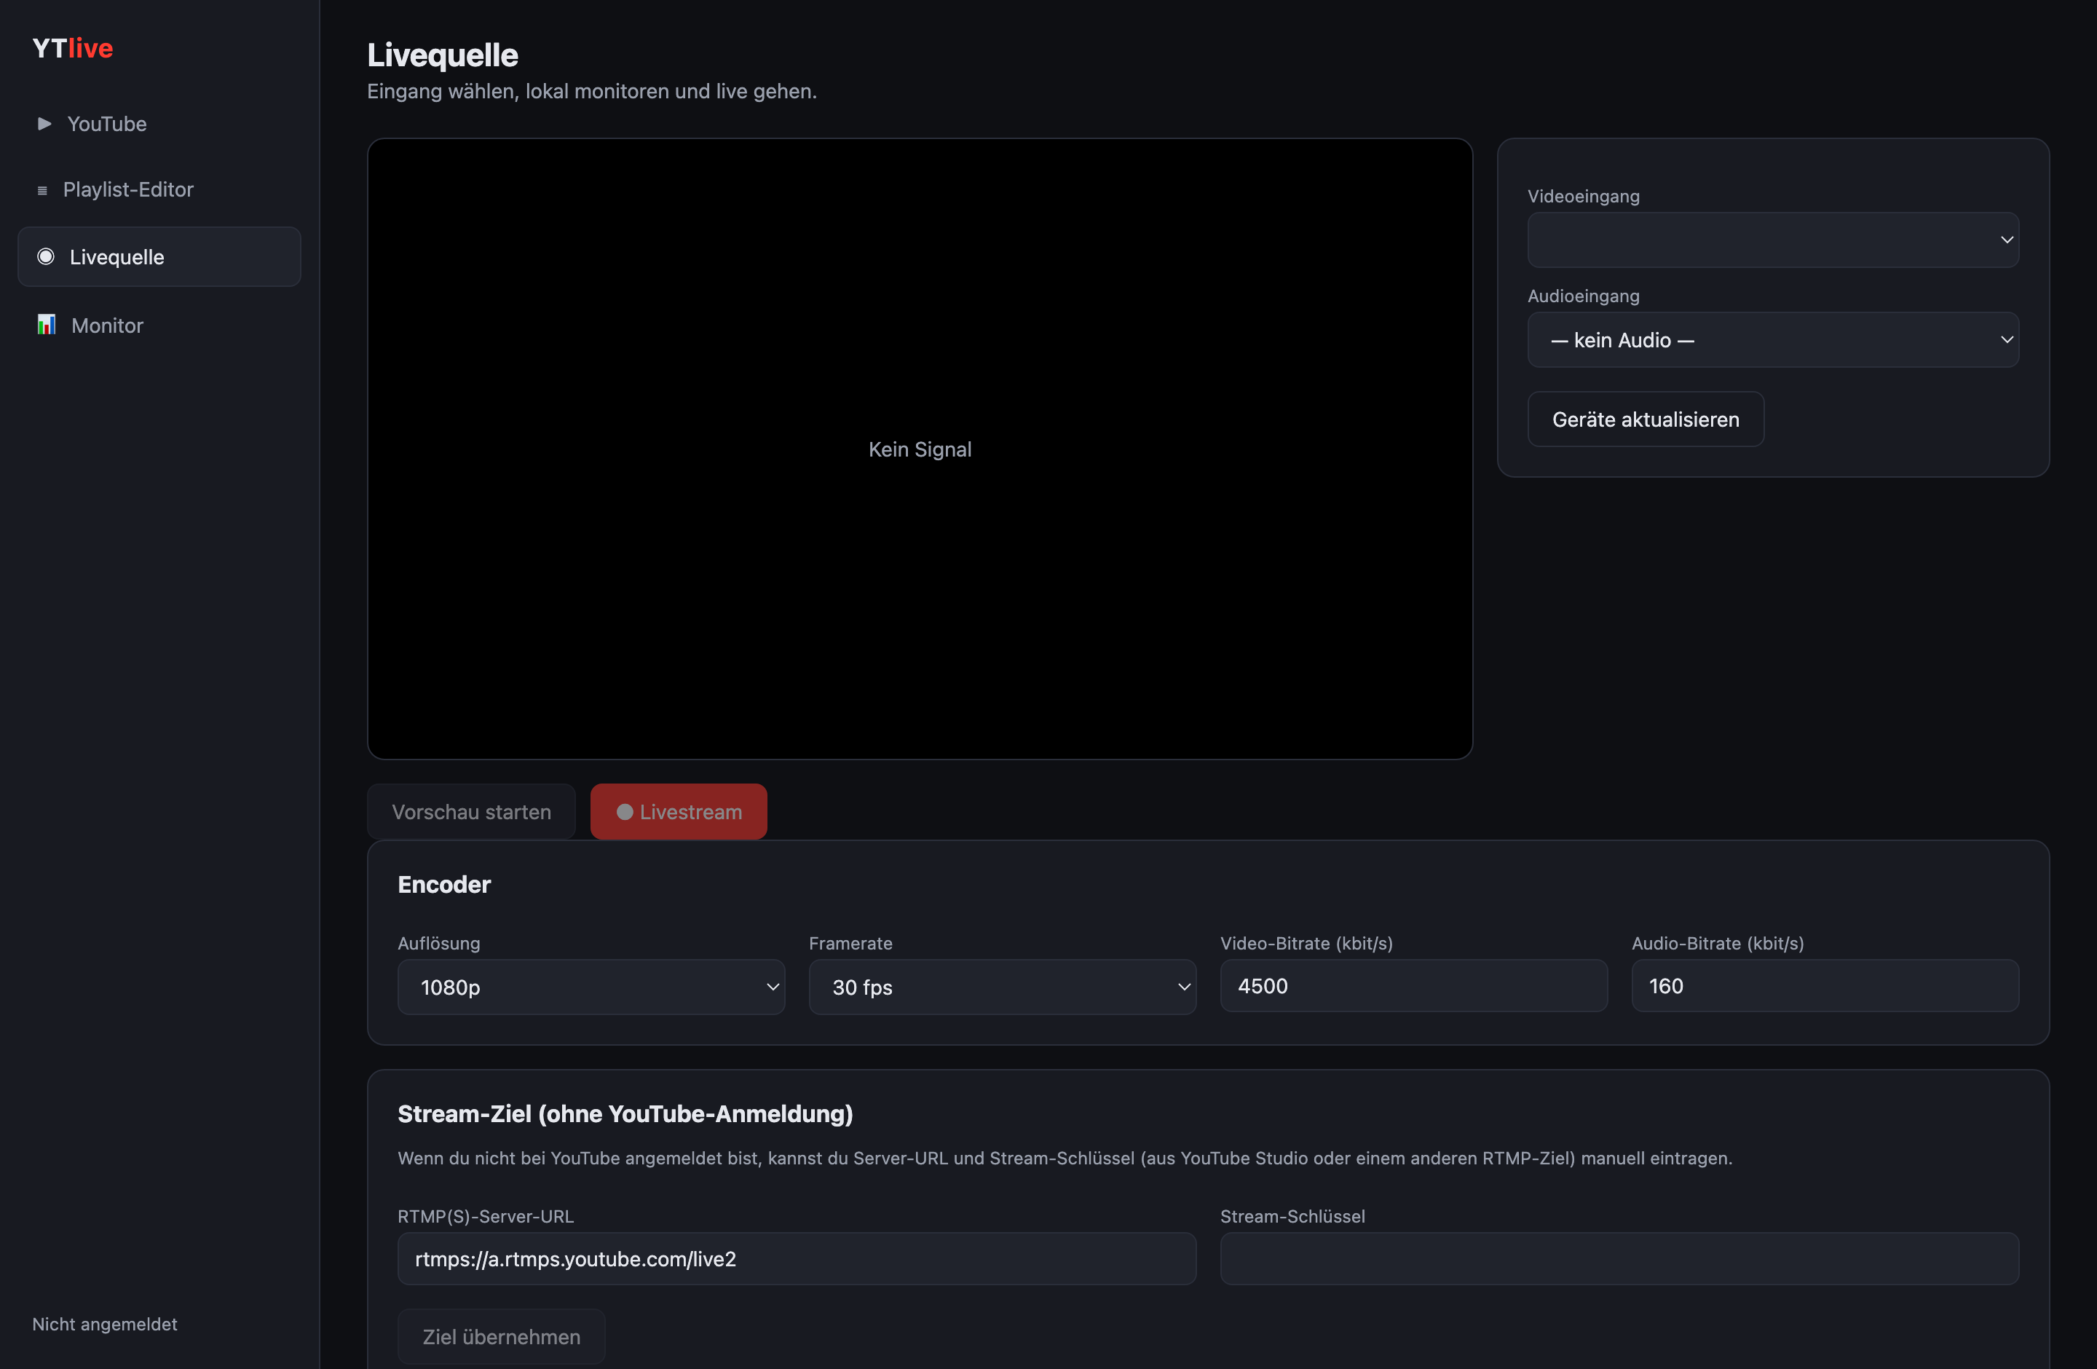Click the Audio-Bitrate (kbit/s) label
Image resolution: width=2097 pixels, height=1369 pixels.
pos(1718,944)
